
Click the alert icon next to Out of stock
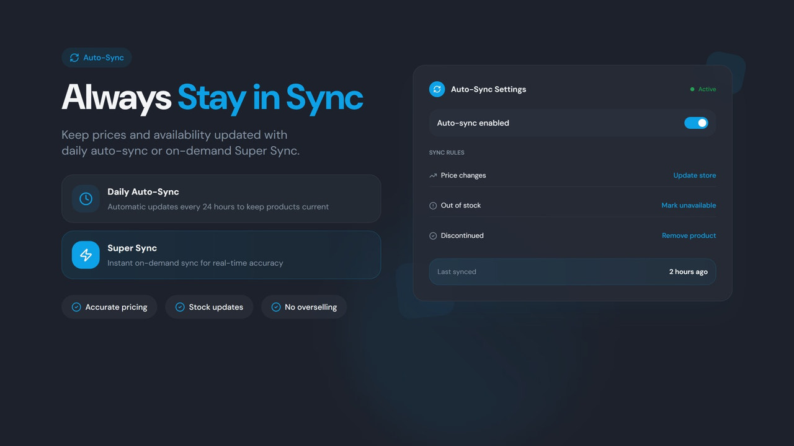[x=433, y=206]
